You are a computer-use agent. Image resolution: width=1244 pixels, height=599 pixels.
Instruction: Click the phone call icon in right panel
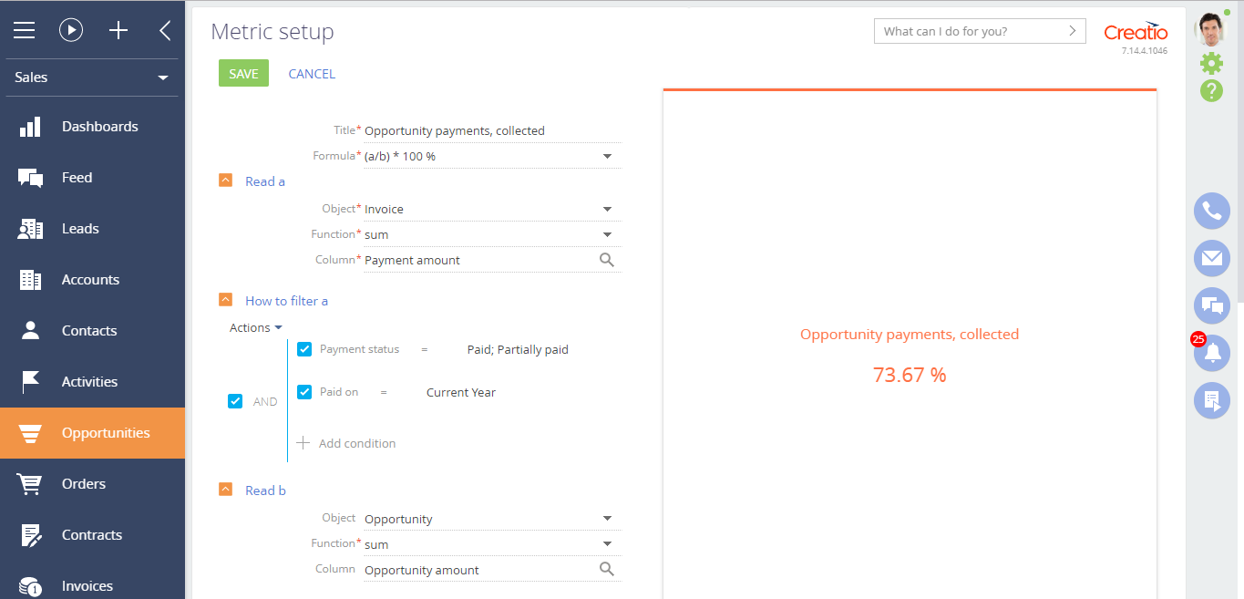coord(1211,212)
